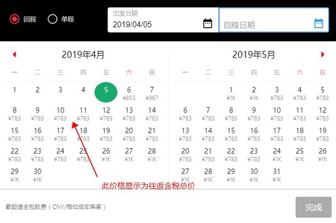Select April 7 priced ¥967
Screen dimensions: 336x223
point(152,93)
